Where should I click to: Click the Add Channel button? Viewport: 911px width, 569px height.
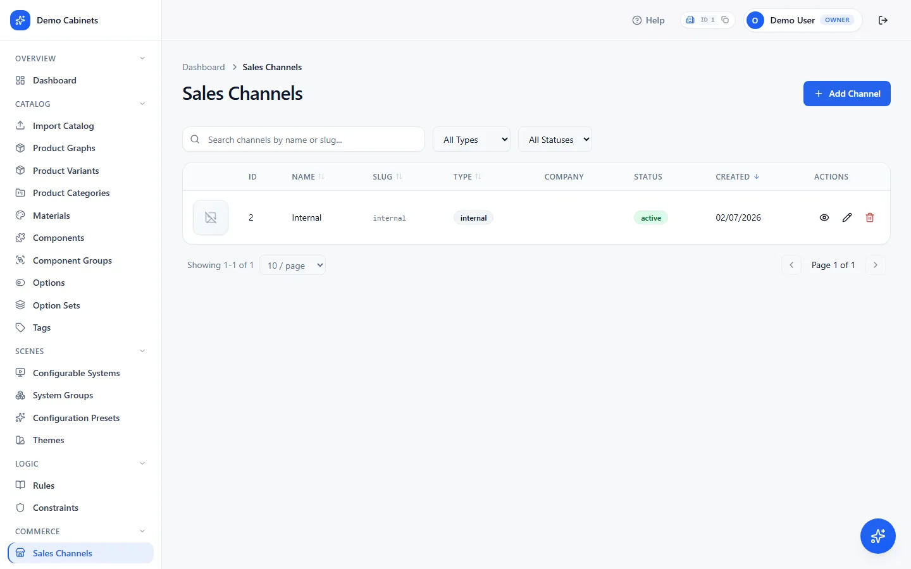click(847, 94)
